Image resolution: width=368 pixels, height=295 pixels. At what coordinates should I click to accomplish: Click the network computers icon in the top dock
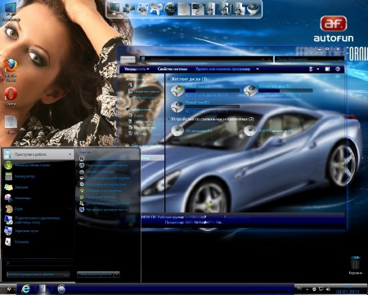[x=128, y=9]
